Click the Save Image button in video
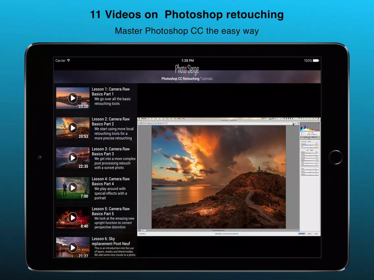 [143, 234]
